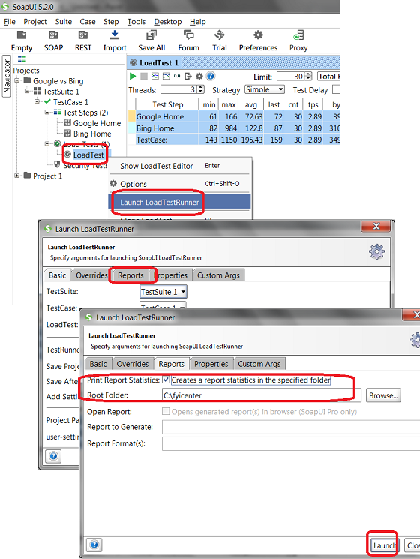
Task: Click the Root Folder input field
Action: click(262, 395)
